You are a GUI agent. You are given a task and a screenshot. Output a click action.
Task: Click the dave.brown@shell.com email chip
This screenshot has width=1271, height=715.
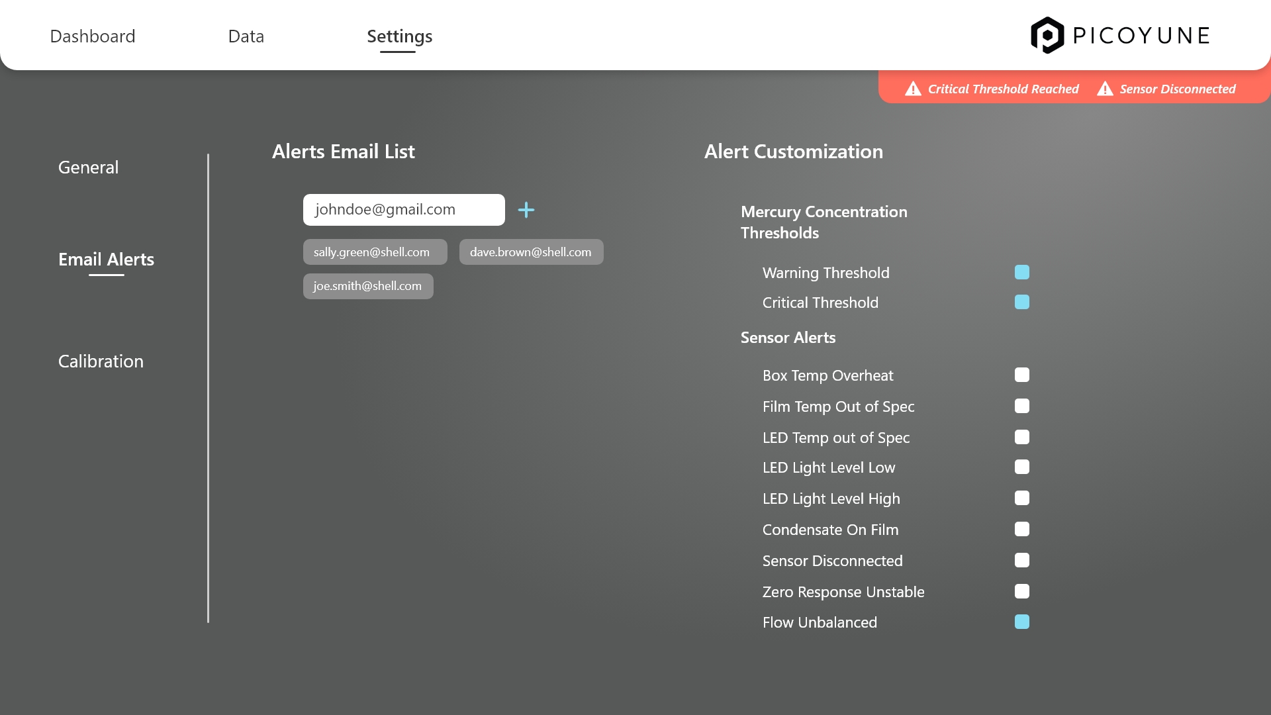(531, 252)
